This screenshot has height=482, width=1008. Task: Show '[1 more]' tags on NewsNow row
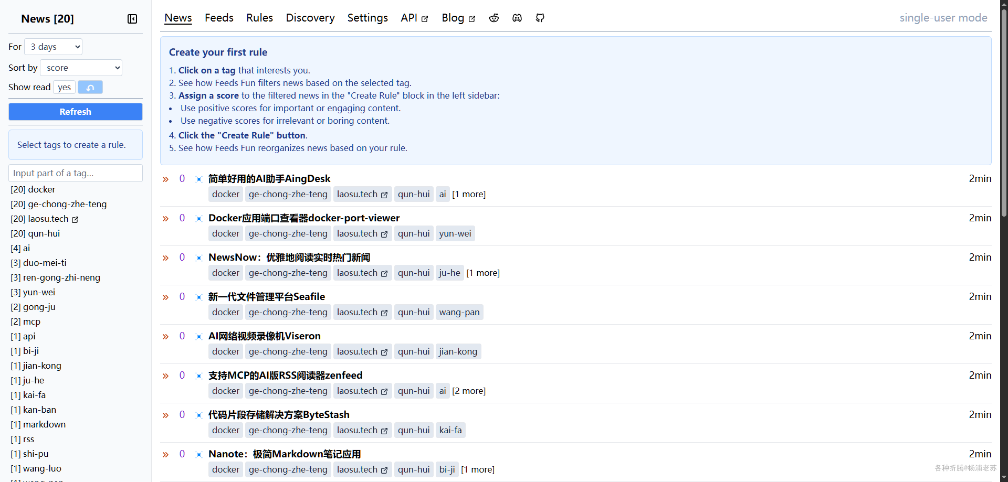[x=483, y=273]
